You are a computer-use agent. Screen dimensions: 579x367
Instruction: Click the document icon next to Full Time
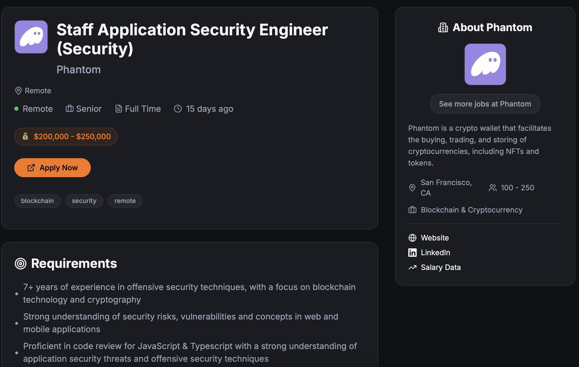119,109
